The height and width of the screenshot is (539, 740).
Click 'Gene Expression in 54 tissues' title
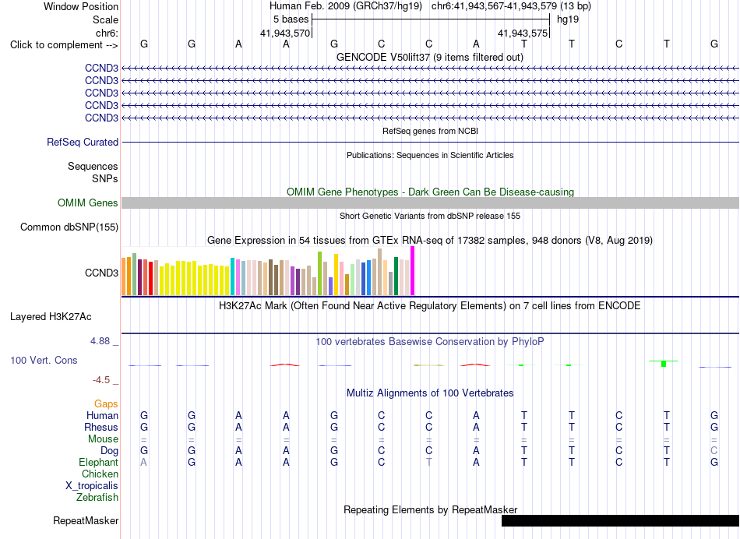click(x=430, y=240)
